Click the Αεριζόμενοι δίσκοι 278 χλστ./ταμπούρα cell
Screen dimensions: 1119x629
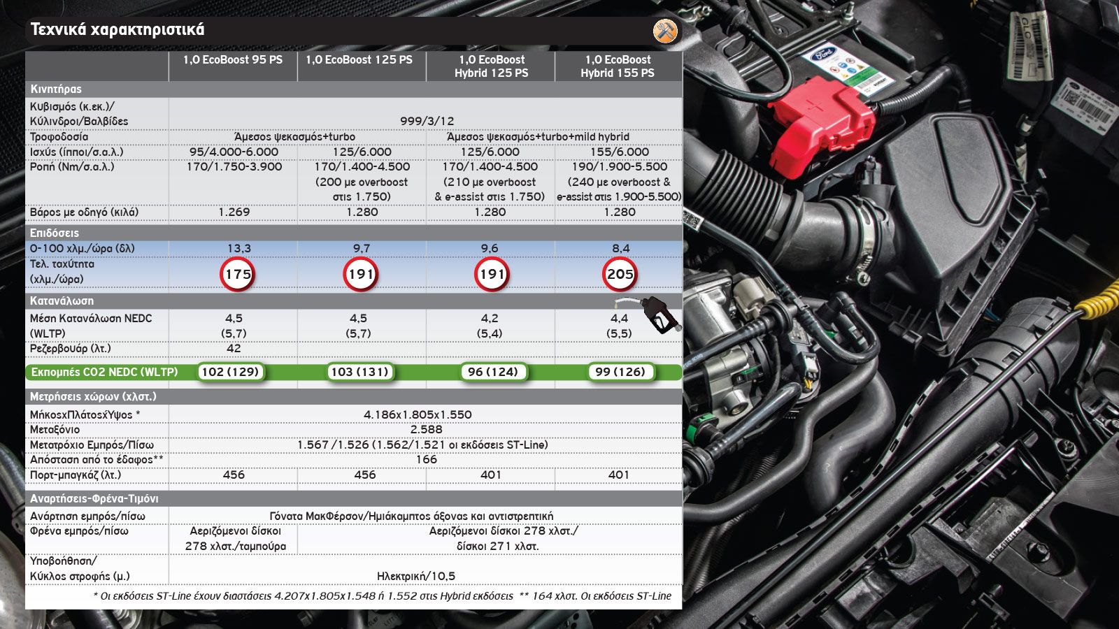tap(236, 538)
